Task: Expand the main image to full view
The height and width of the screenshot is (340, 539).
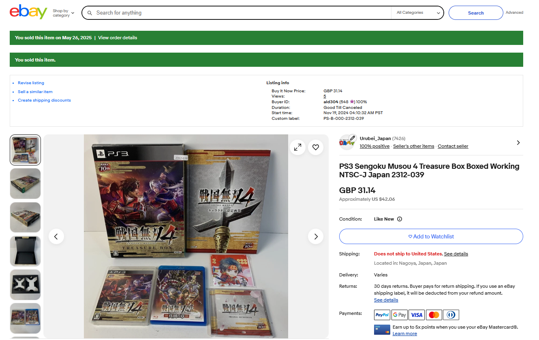Action: [x=297, y=147]
